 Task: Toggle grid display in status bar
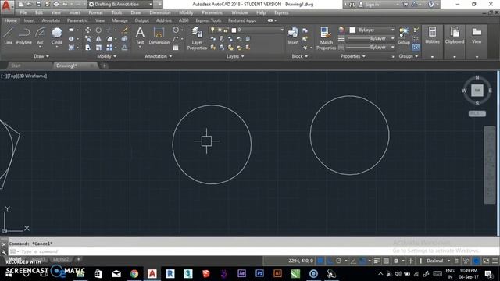click(x=320, y=261)
